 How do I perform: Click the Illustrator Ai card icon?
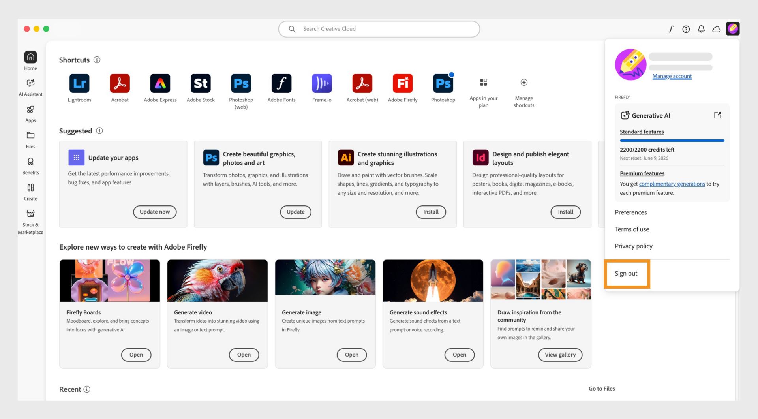pos(346,158)
